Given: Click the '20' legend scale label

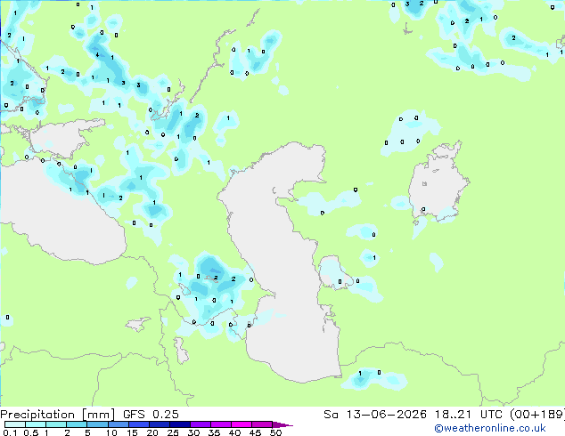Looking at the screenshot, I should [x=152, y=432].
